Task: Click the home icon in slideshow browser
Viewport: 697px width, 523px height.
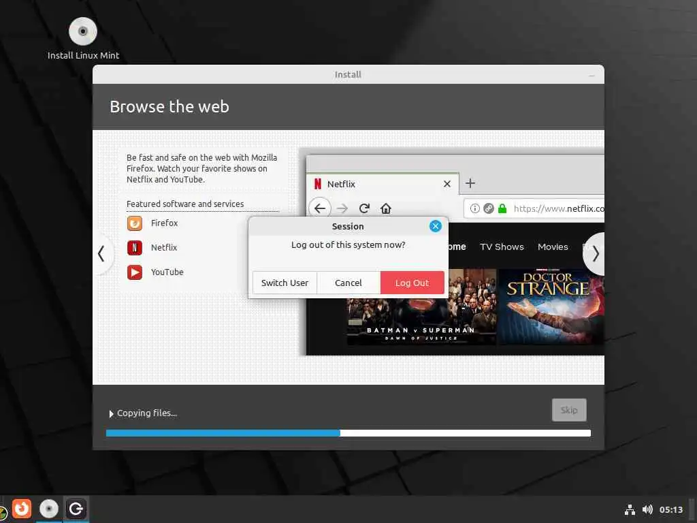Action: (x=386, y=208)
